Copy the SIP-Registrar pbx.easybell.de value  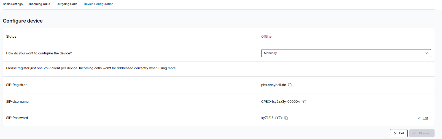click(x=290, y=85)
